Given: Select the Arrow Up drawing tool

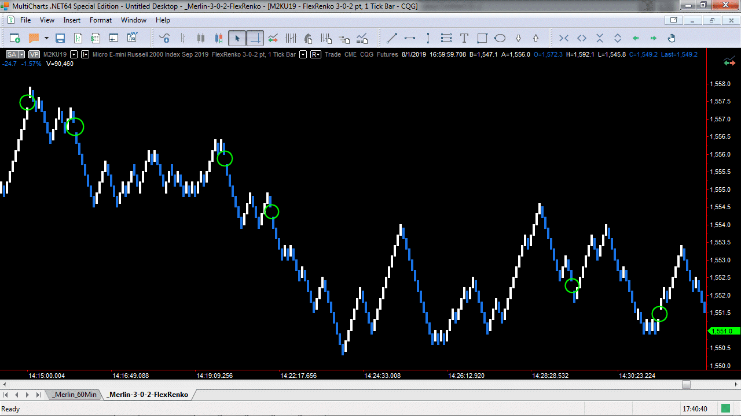Looking at the screenshot, I should [x=535, y=38].
